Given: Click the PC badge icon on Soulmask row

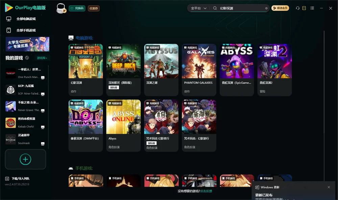Looking at the screenshot, I should 43,144.
